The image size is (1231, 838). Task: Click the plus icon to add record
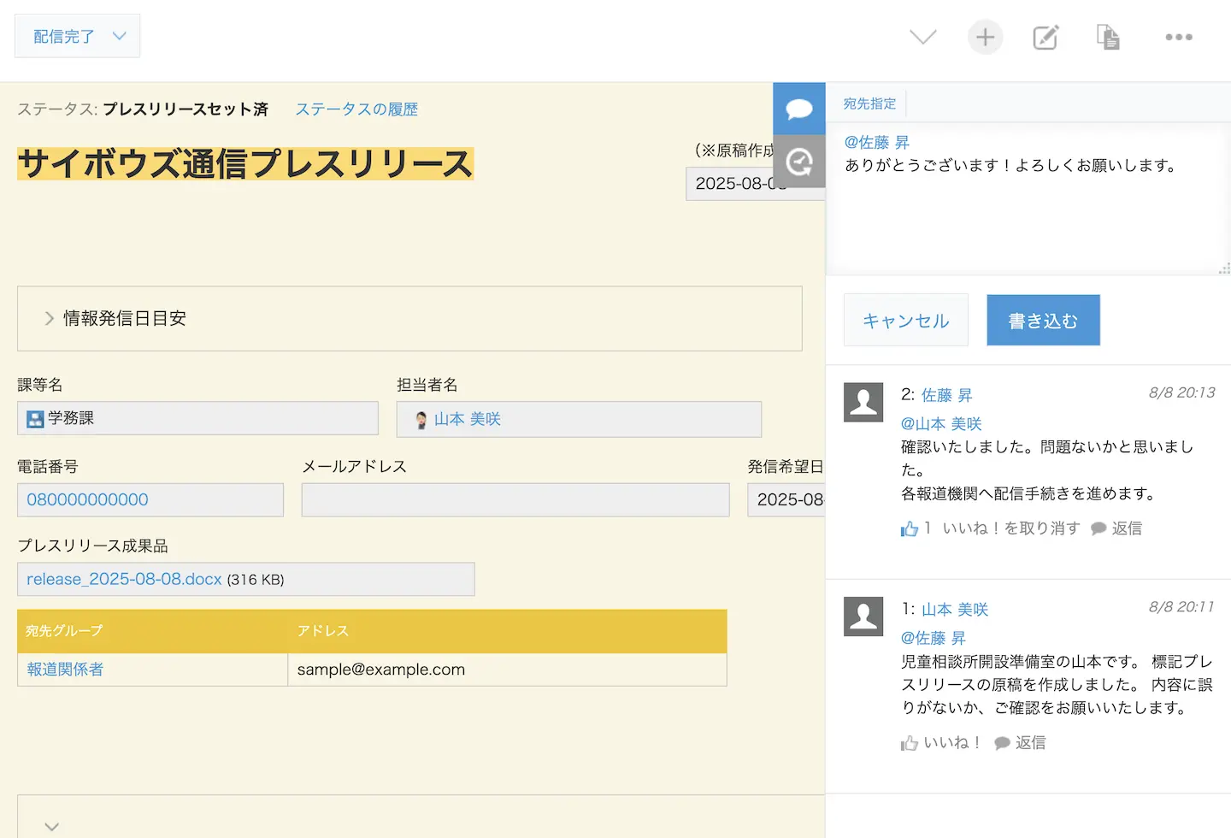click(985, 37)
